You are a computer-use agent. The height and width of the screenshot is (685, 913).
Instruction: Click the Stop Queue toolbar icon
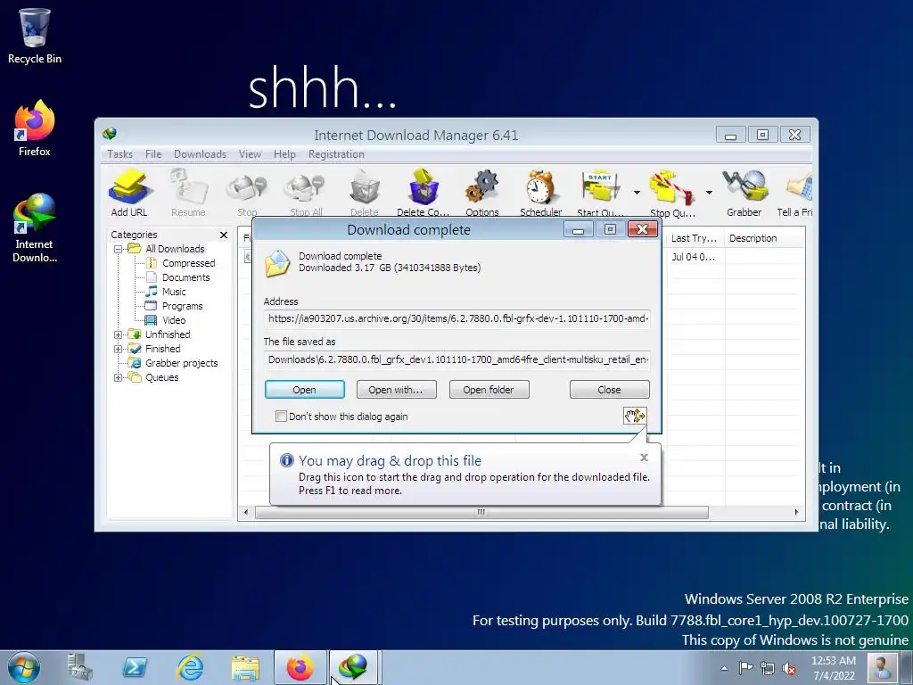click(x=672, y=193)
